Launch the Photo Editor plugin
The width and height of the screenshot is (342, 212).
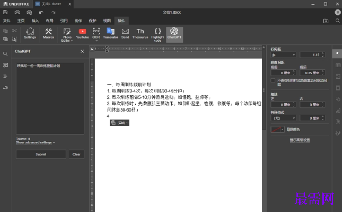coord(67,34)
